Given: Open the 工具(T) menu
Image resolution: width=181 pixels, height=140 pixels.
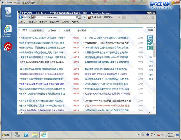Looking at the screenshot, I should point(65,22).
